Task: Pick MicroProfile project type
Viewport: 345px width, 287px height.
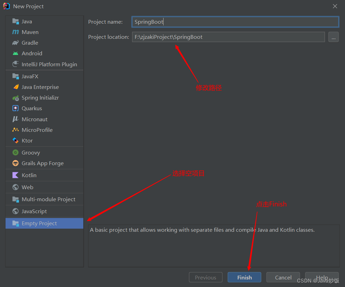Action: (44, 130)
